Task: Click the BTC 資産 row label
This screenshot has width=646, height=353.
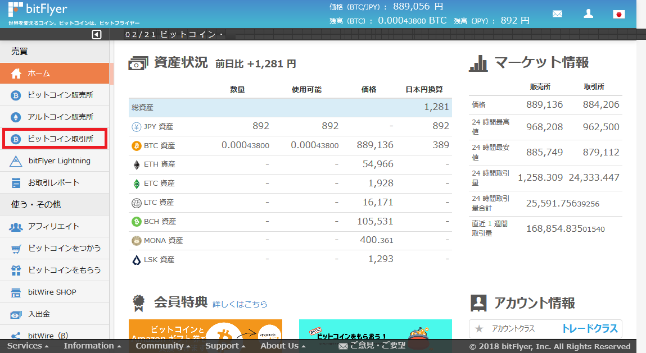Action: 160,146
